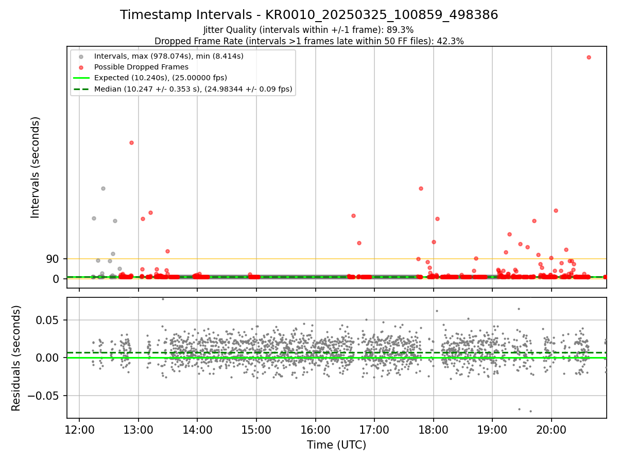The image size is (618, 463).
Task: Click legend entry Median (10.247 +/- 0.353 s)
Action: click(x=193, y=89)
